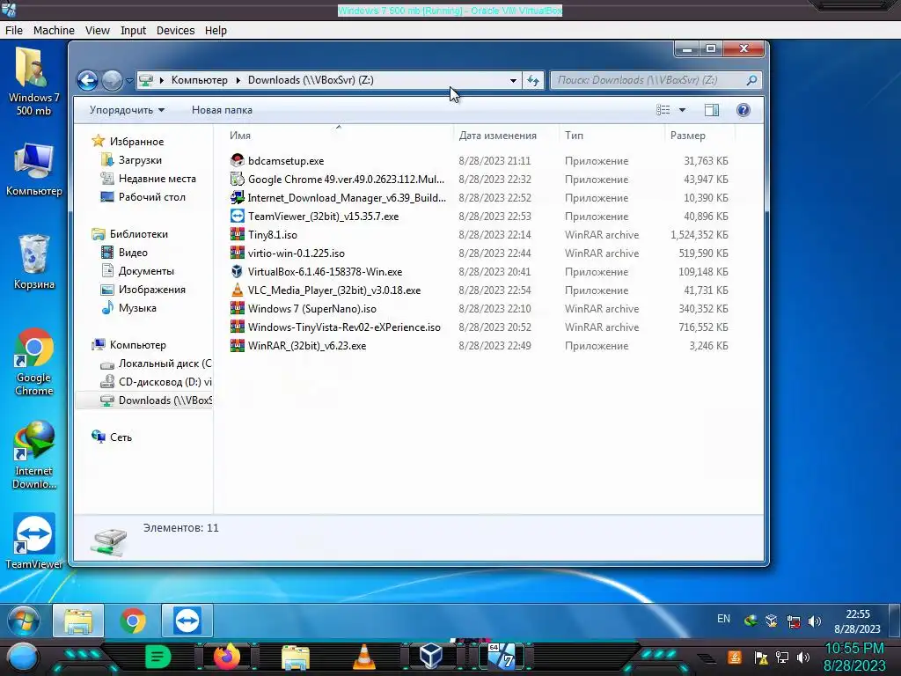Image resolution: width=901 pixels, height=676 pixels.
Task: Click the Explorer back arrow button
Action: point(88,80)
